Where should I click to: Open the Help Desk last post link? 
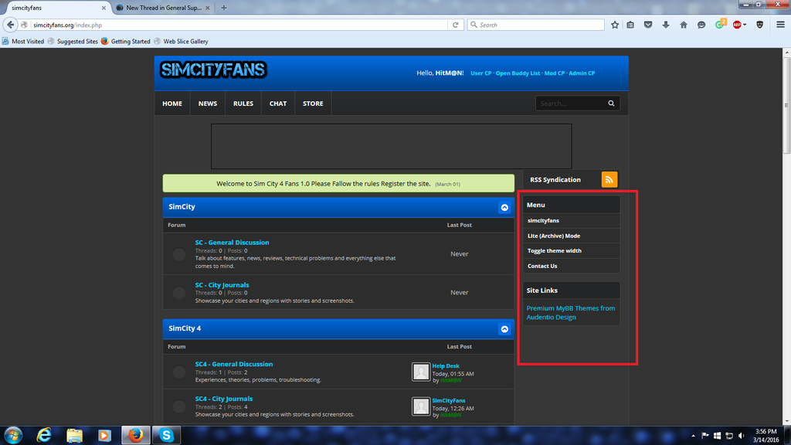click(446, 365)
